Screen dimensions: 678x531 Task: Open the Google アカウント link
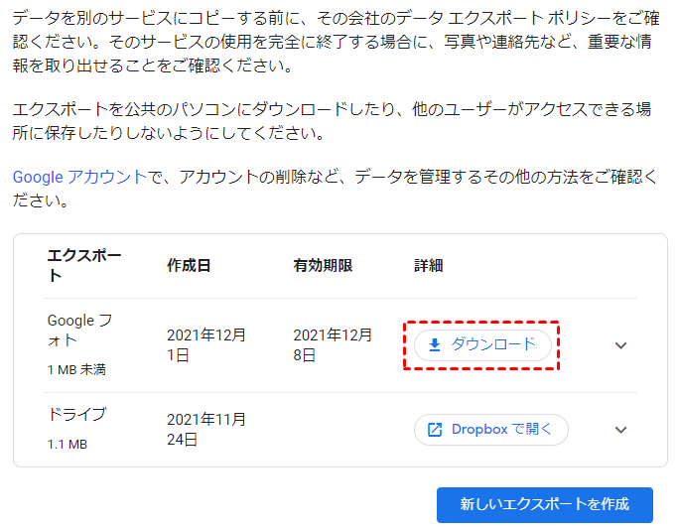(79, 177)
